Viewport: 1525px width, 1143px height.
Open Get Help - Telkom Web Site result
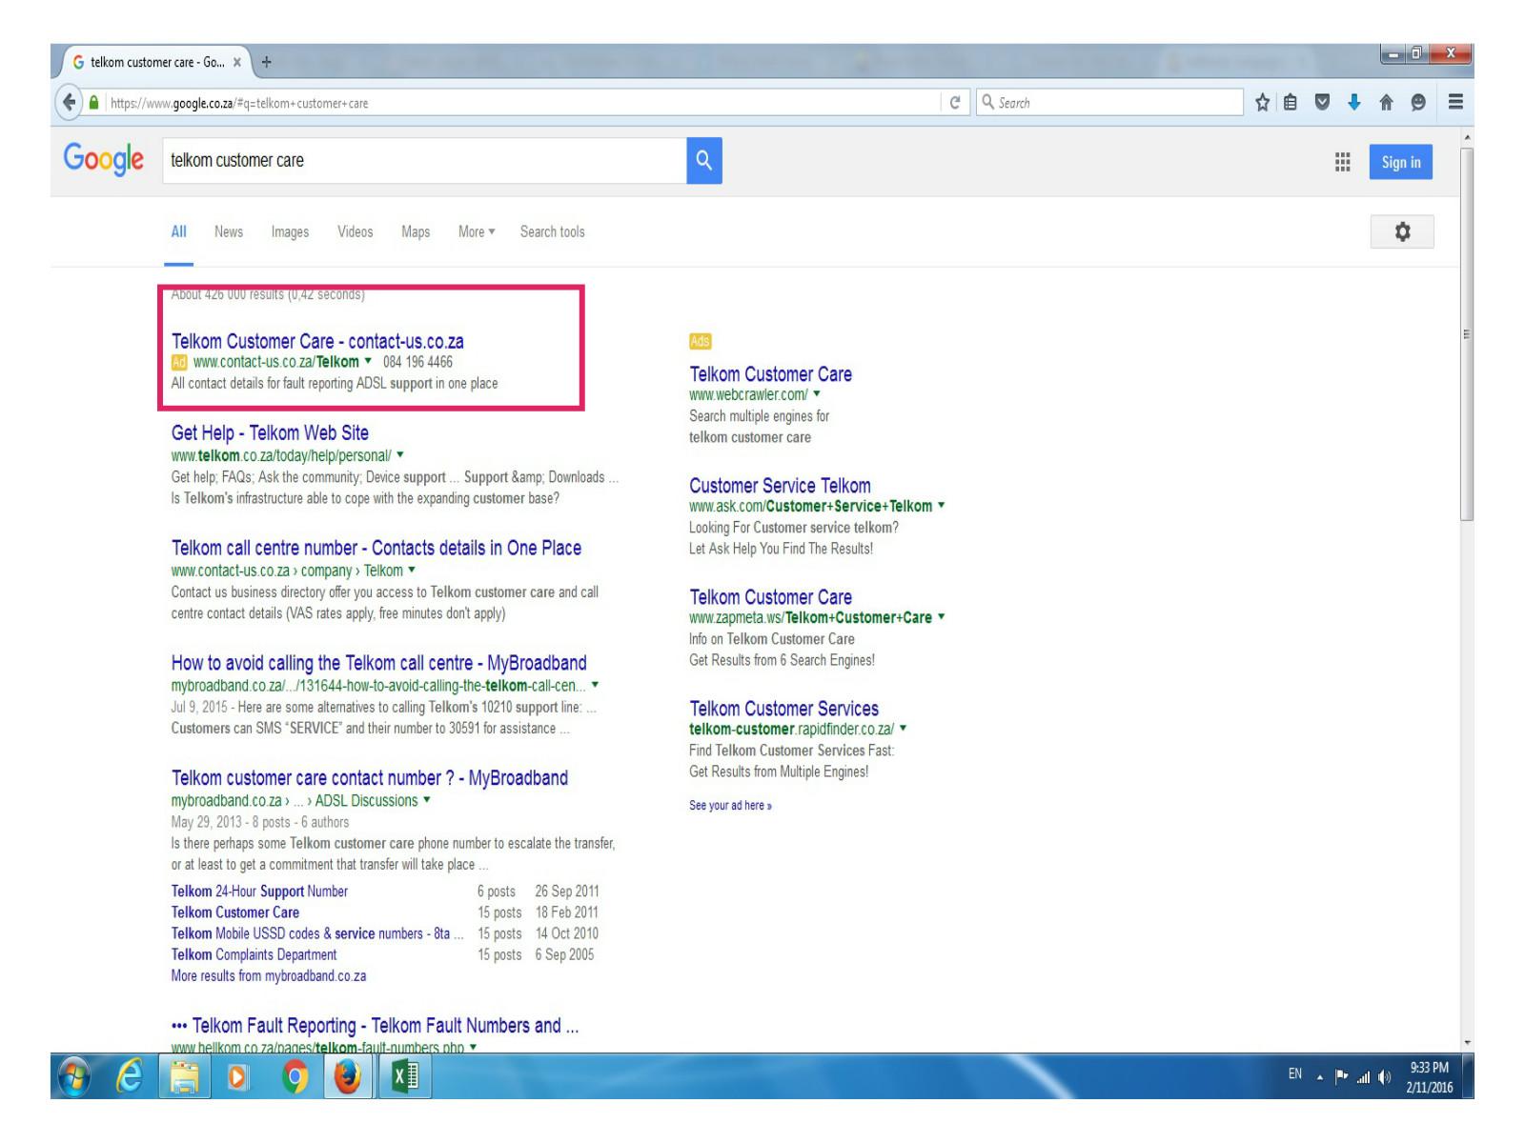point(270,432)
